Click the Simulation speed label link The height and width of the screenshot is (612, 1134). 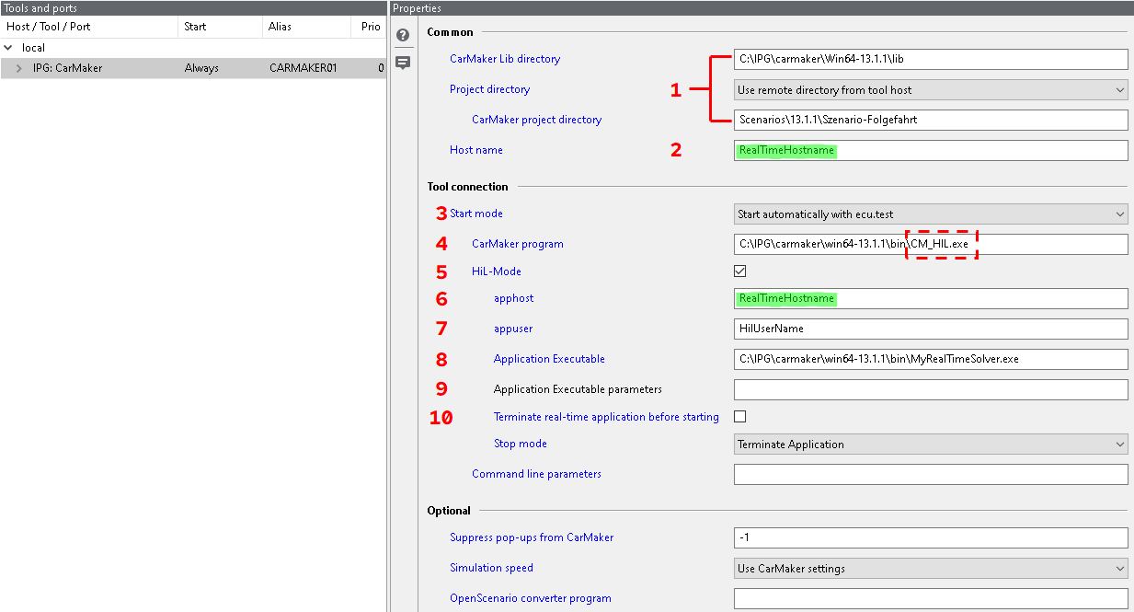click(491, 568)
